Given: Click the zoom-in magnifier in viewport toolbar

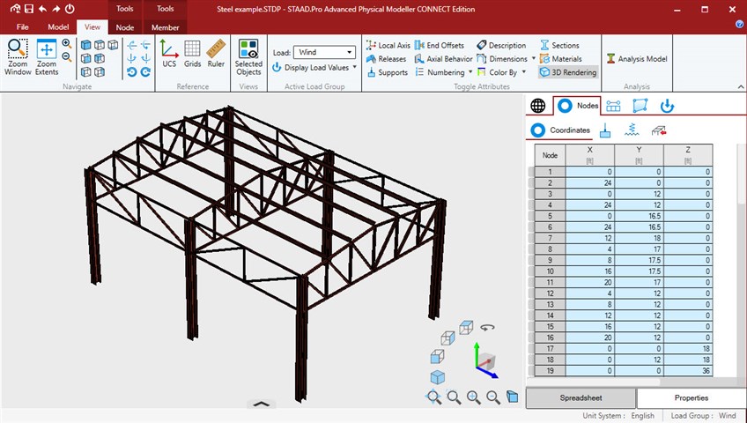Looking at the screenshot, I should [x=473, y=397].
